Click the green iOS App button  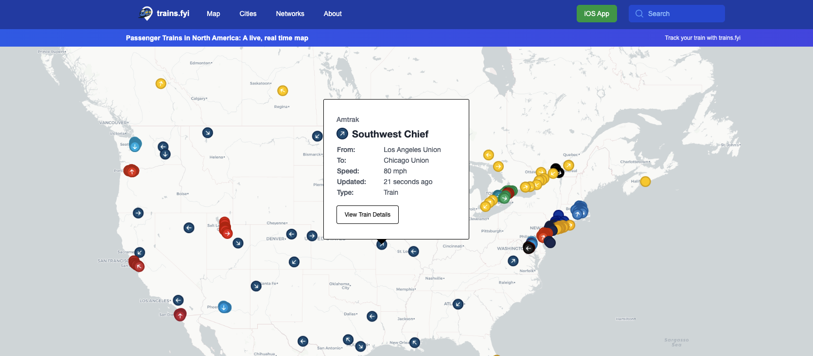click(x=597, y=14)
